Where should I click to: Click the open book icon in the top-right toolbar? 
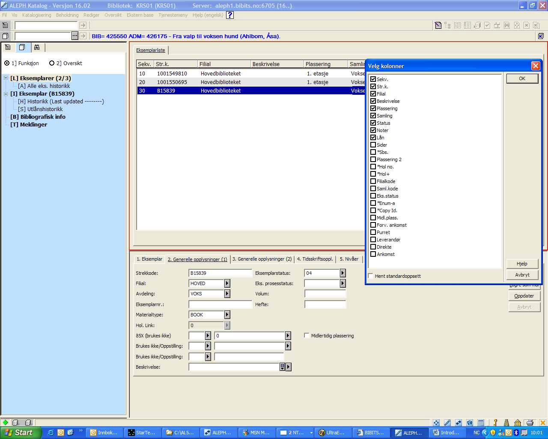458,25
